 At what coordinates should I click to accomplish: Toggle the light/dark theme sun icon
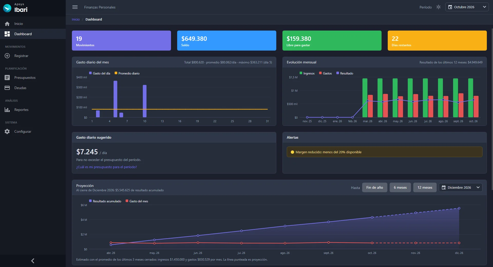(x=439, y=7)
